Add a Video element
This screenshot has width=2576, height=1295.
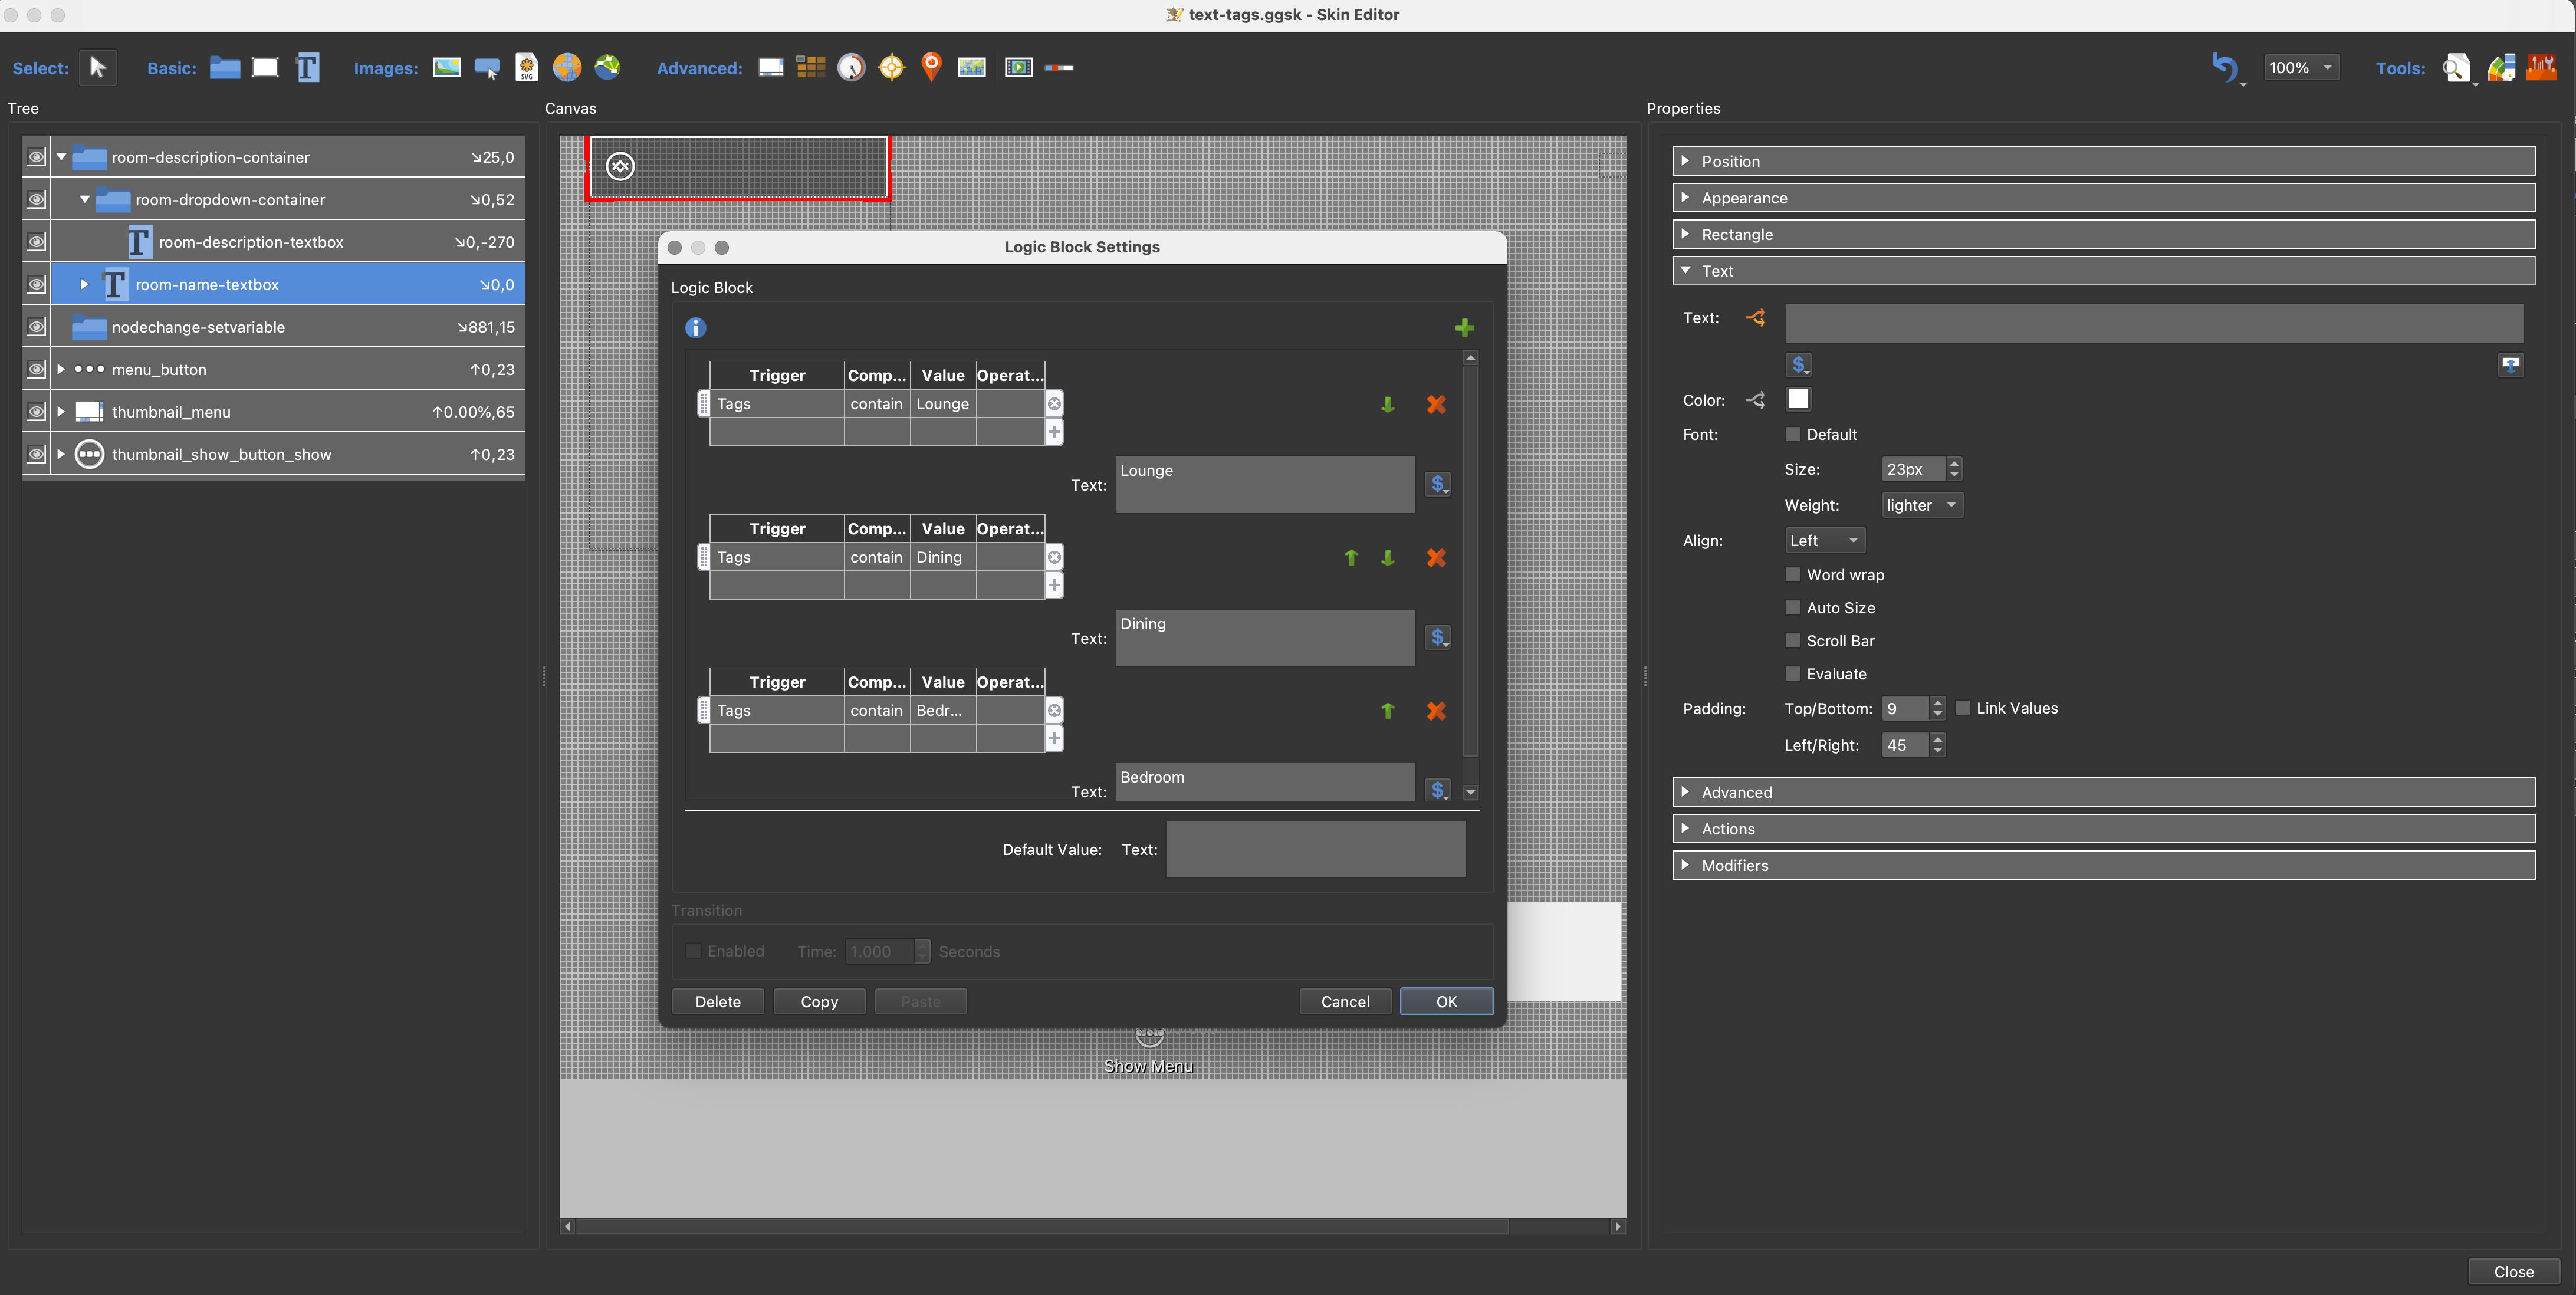pos(1018,67)
